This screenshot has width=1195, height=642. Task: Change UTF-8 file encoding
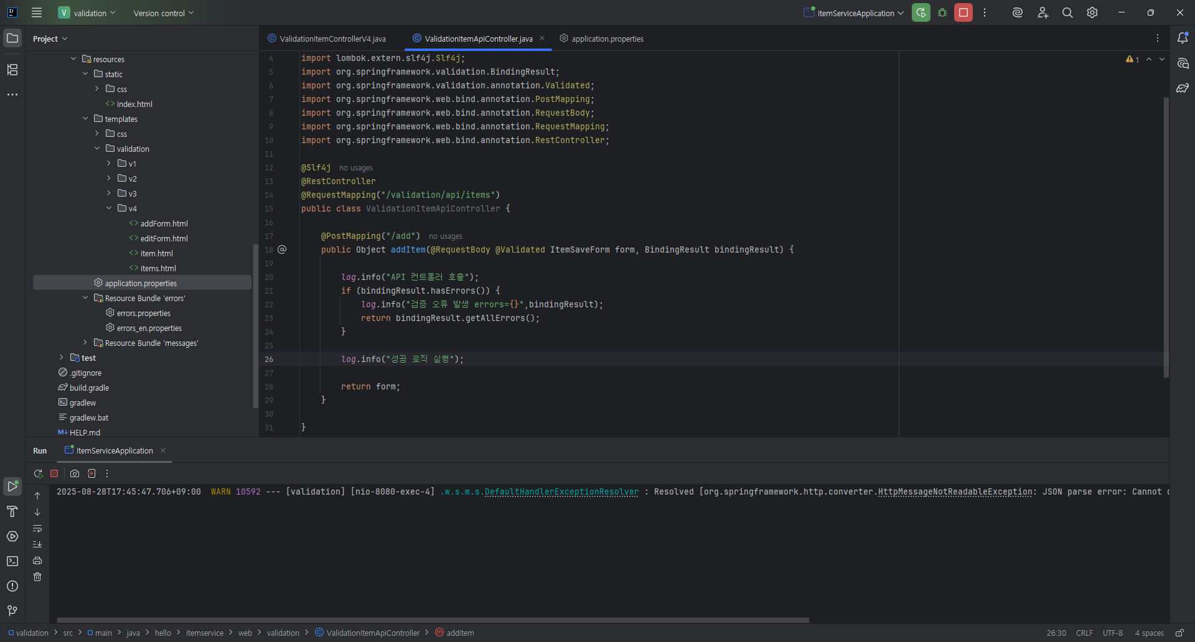click(x=1113, y=633)
